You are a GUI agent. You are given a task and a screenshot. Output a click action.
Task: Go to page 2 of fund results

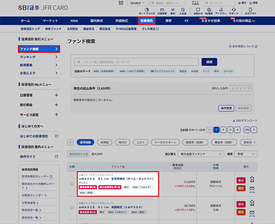pyautogui.click(x=223, y=130)
